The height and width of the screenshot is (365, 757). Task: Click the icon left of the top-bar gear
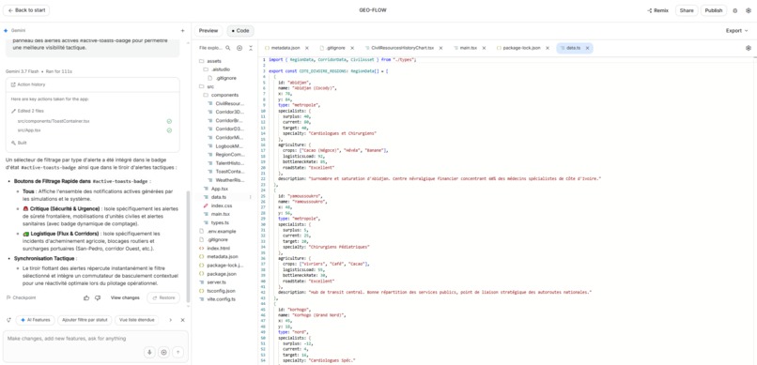point(735,10)
